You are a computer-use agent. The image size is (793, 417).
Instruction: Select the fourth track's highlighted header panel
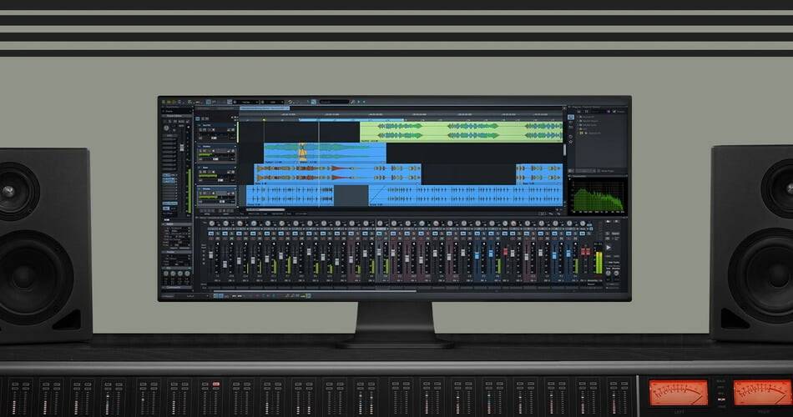(216, 196)
